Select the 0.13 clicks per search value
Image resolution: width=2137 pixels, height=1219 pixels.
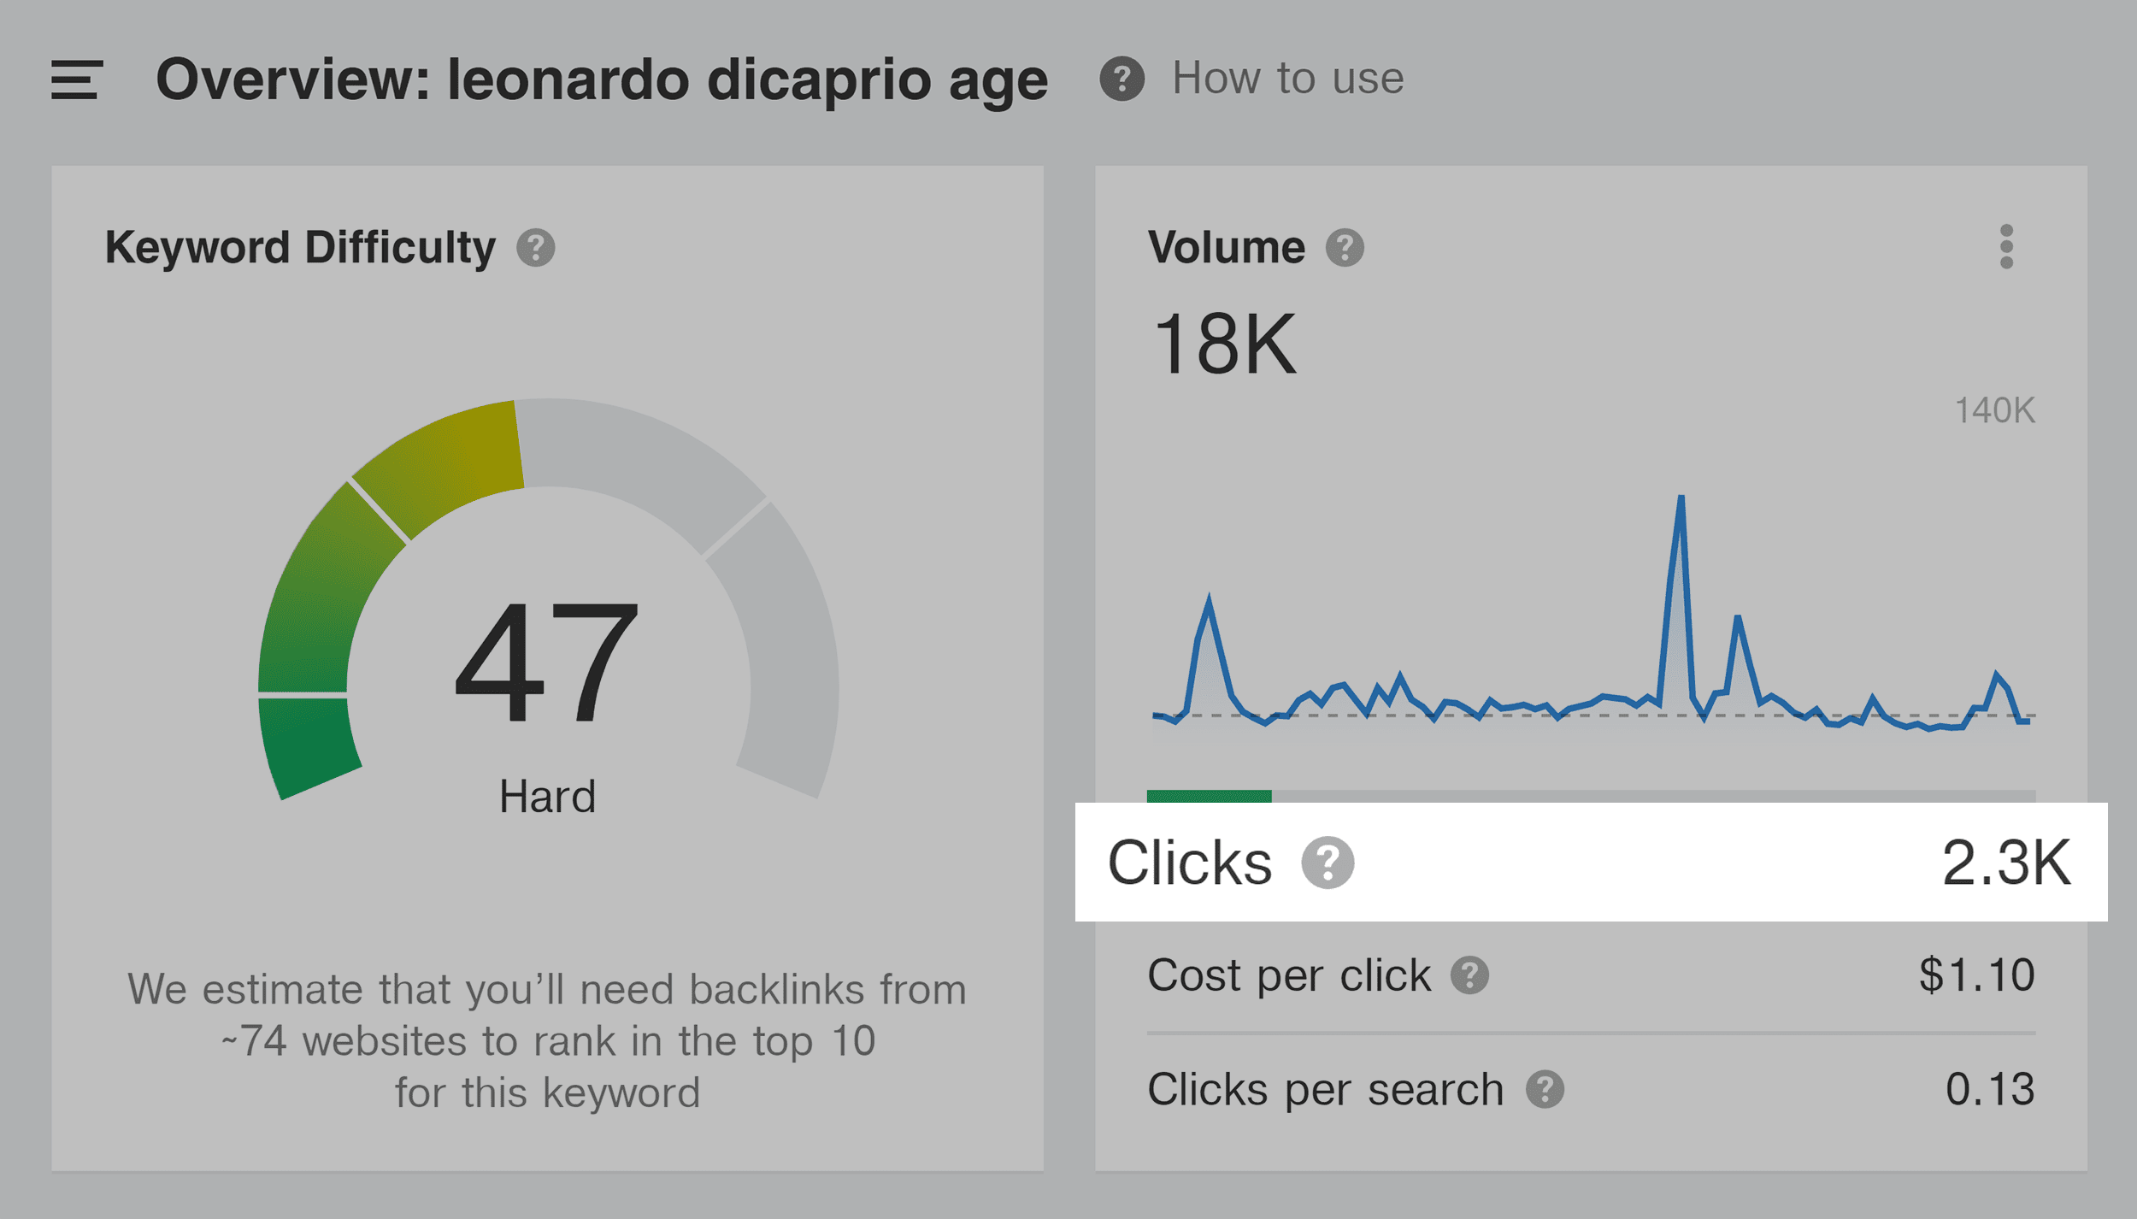[x=1990, y=1090]
